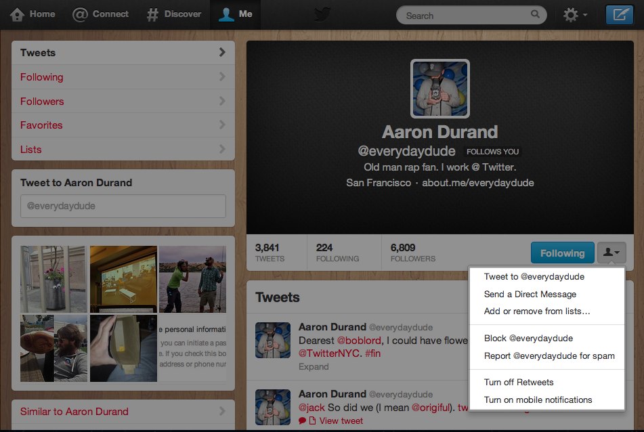
Task: Click the about.me/everydaydude link
Action: coord(477,183)
